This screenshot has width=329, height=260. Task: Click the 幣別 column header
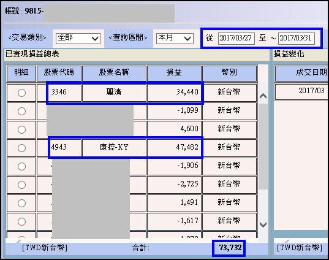click(x=229, y=74)
